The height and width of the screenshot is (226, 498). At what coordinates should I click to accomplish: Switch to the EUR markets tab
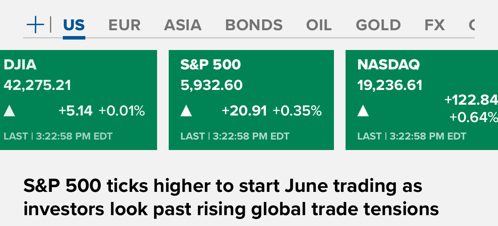point(124,26)
